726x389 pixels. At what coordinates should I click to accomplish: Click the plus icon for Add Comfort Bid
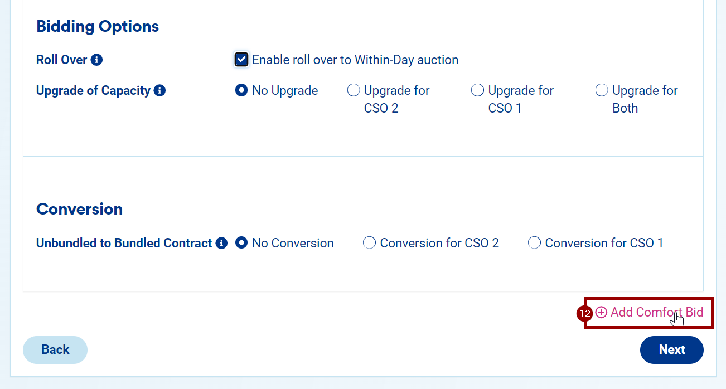point(601,313)
